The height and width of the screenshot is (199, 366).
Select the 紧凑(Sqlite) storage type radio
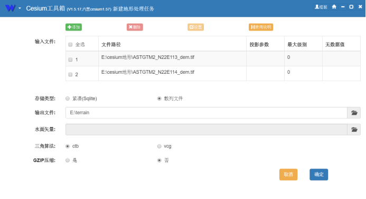pos(68,98)
